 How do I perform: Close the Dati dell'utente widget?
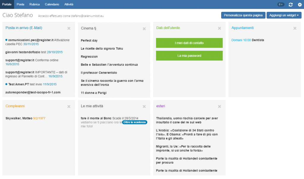(x=219, y=28)
